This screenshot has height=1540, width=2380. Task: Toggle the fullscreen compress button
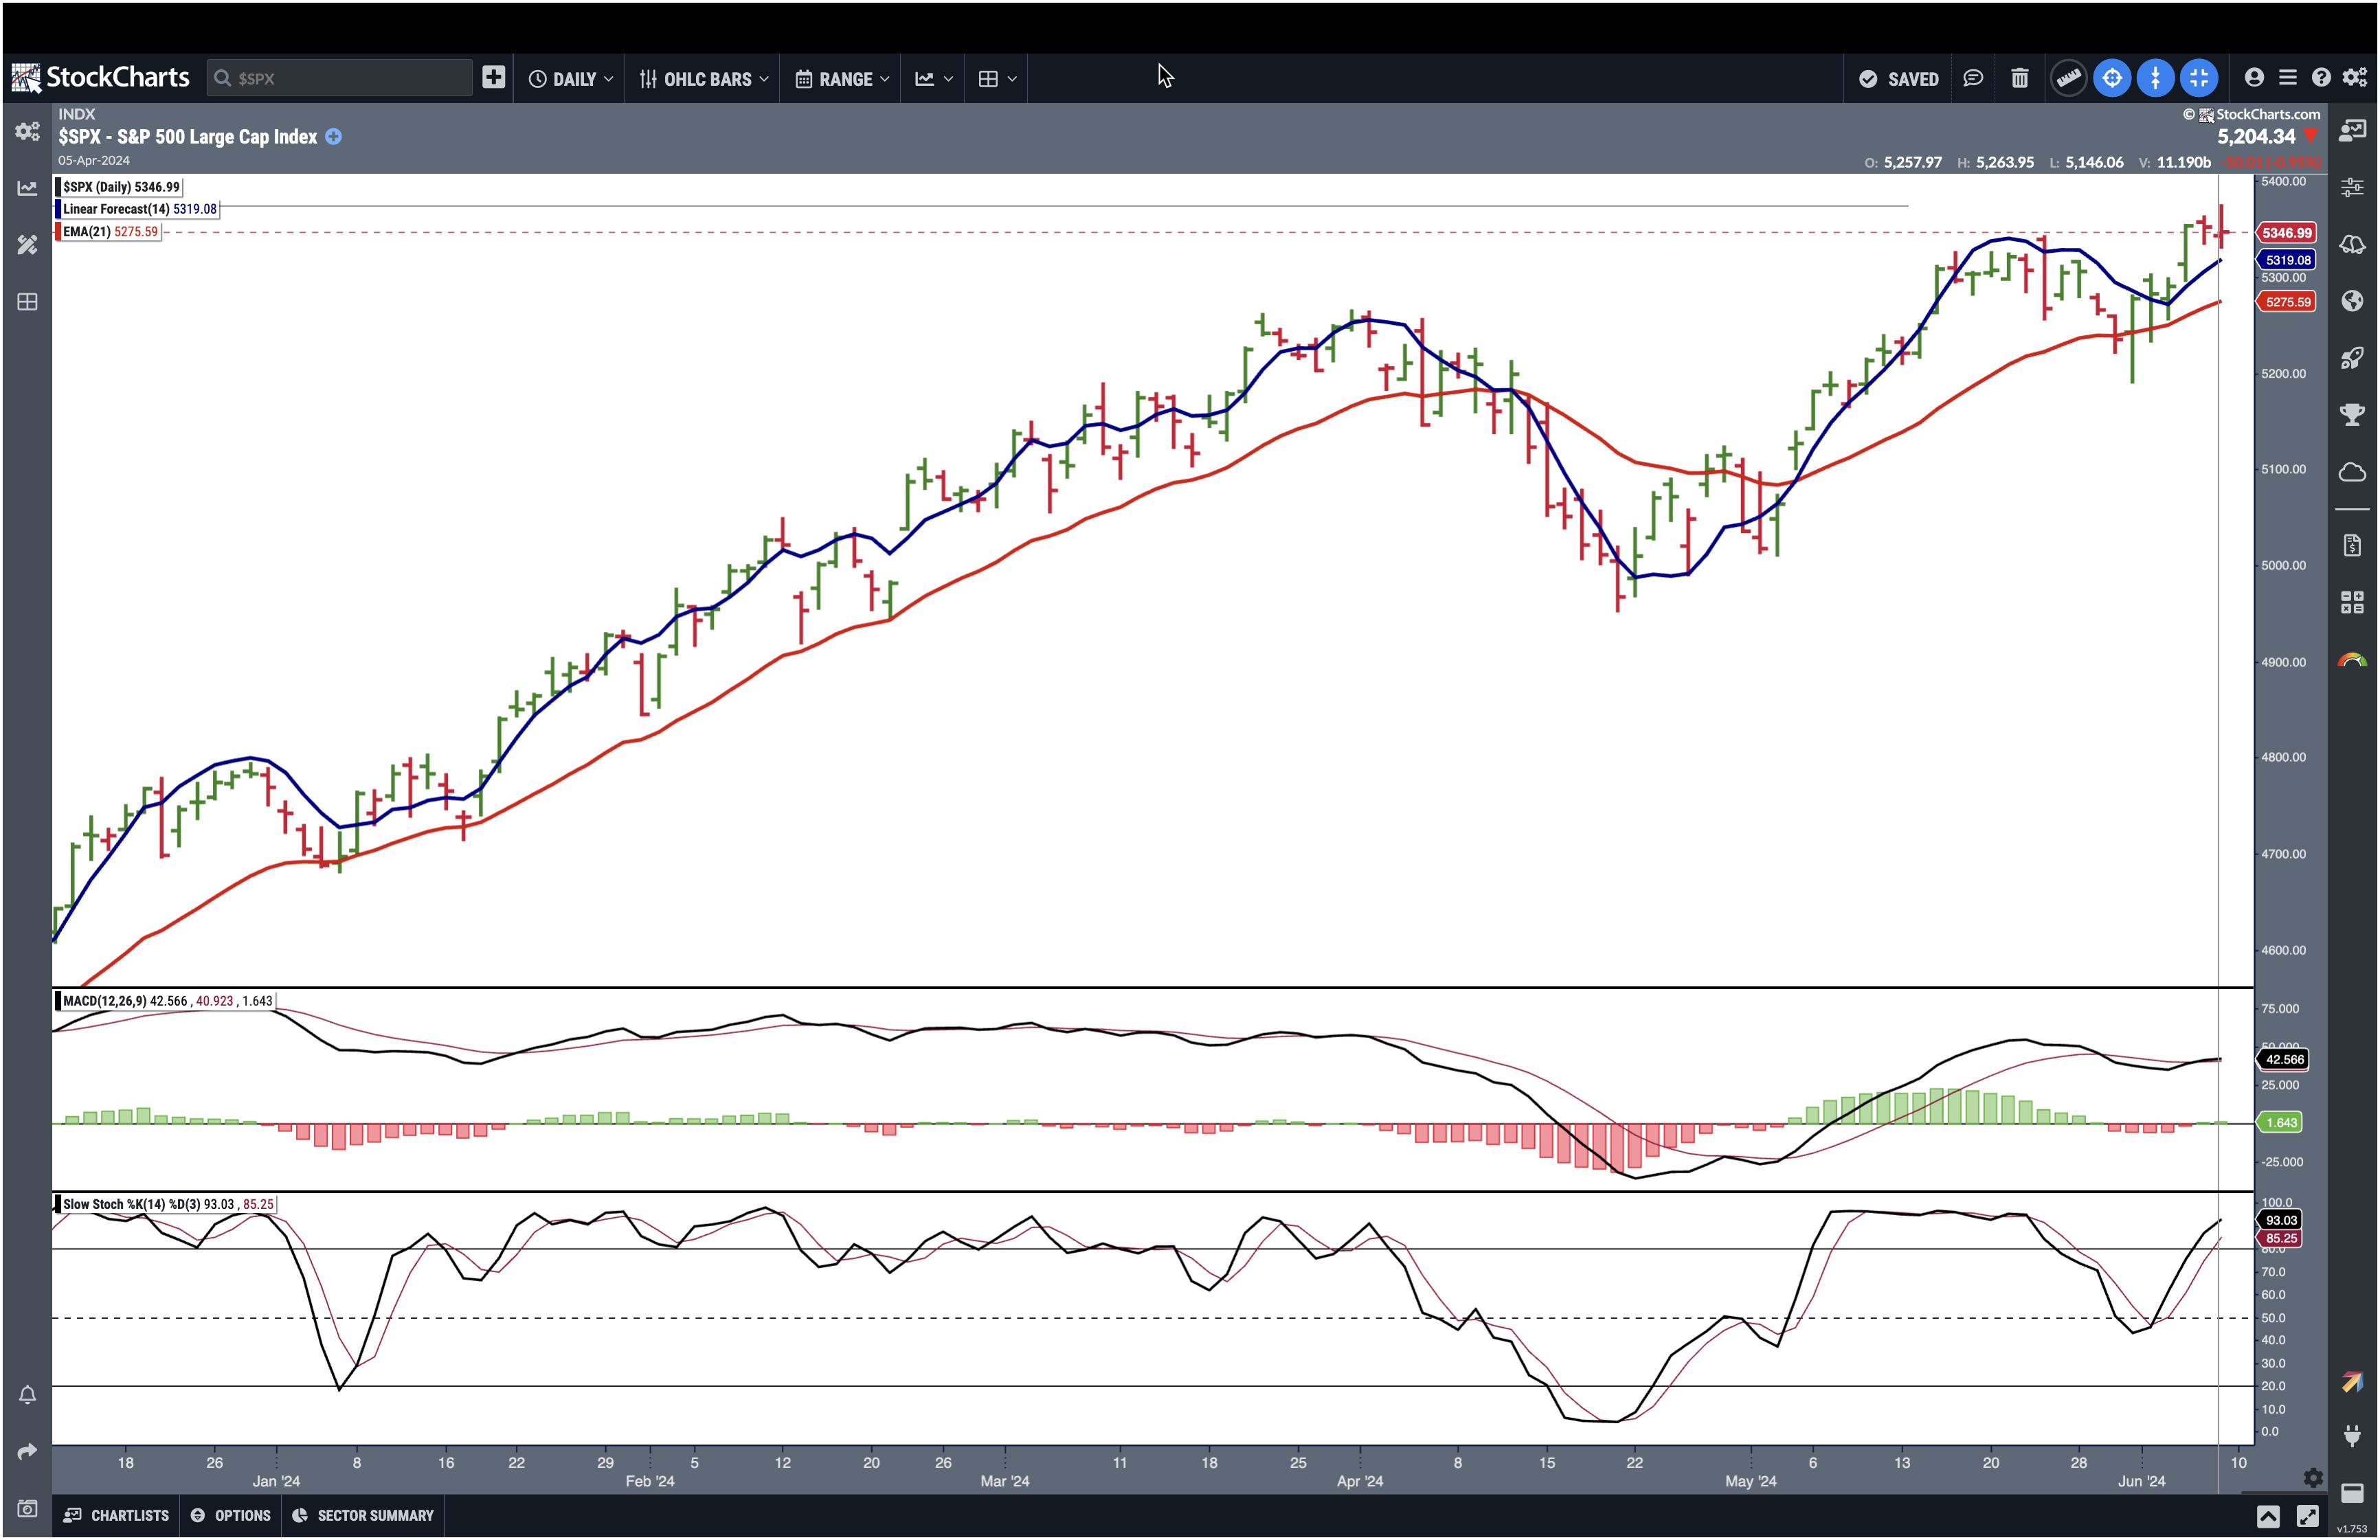pyautogui.click(x=2198, y=78)
